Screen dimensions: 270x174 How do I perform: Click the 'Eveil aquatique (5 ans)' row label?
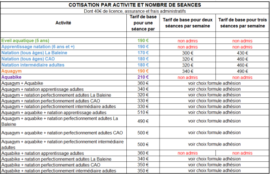(25, 41)
